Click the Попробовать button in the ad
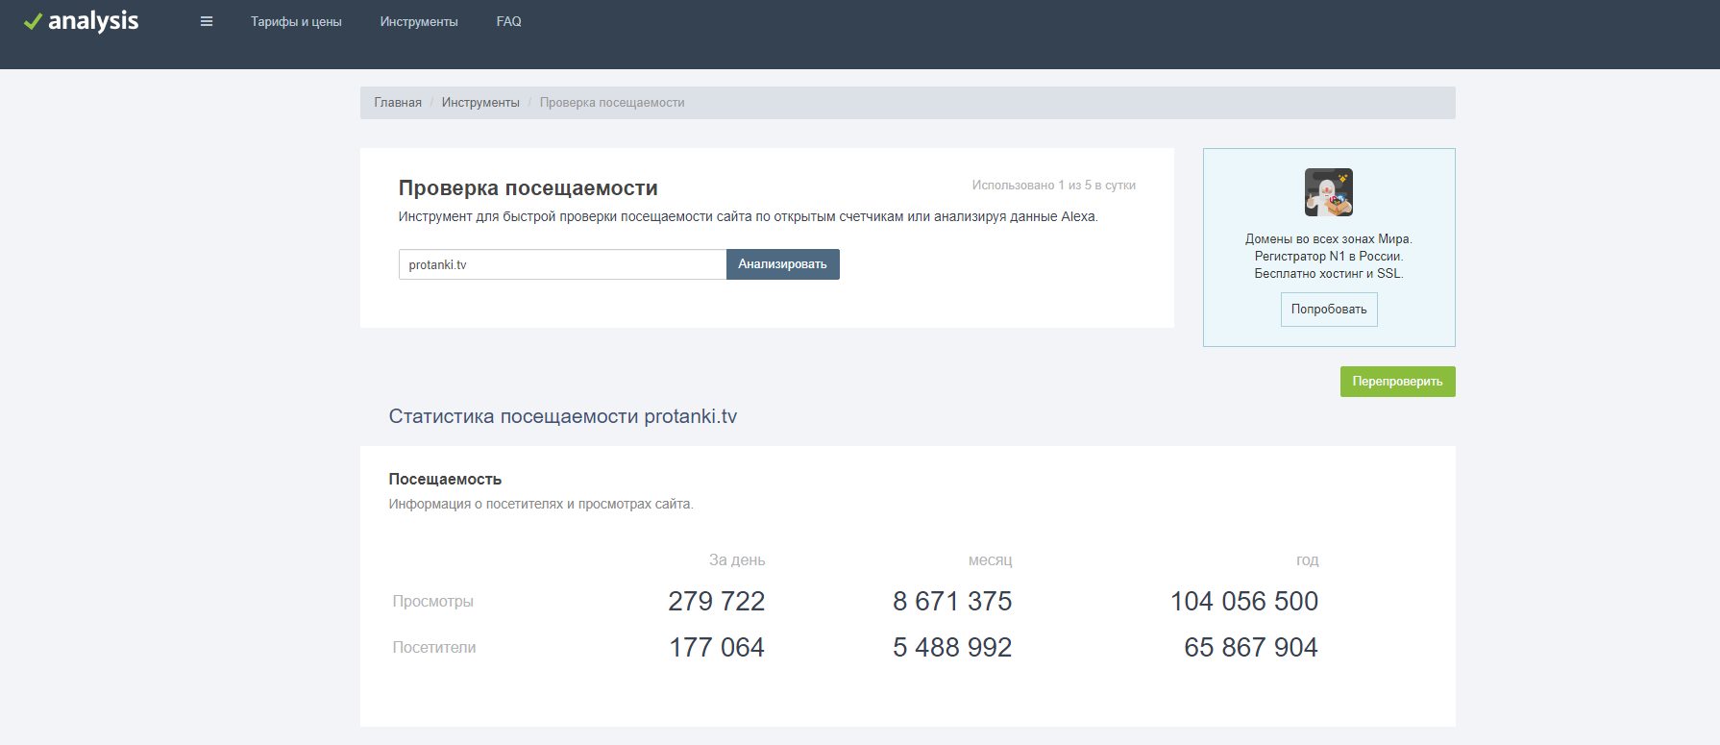Screen dimensions: 1720x745 [x=1328, y=310]
